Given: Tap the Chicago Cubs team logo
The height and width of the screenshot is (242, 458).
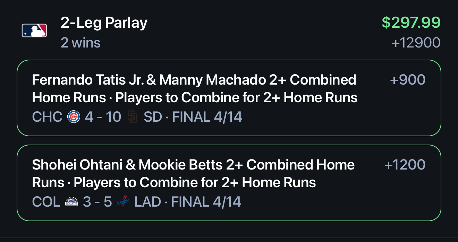Looking at the screenshot, I should point(74,117).
